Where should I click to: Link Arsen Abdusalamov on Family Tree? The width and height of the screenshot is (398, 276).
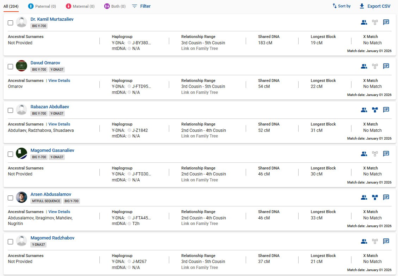(x=200, y=224)
